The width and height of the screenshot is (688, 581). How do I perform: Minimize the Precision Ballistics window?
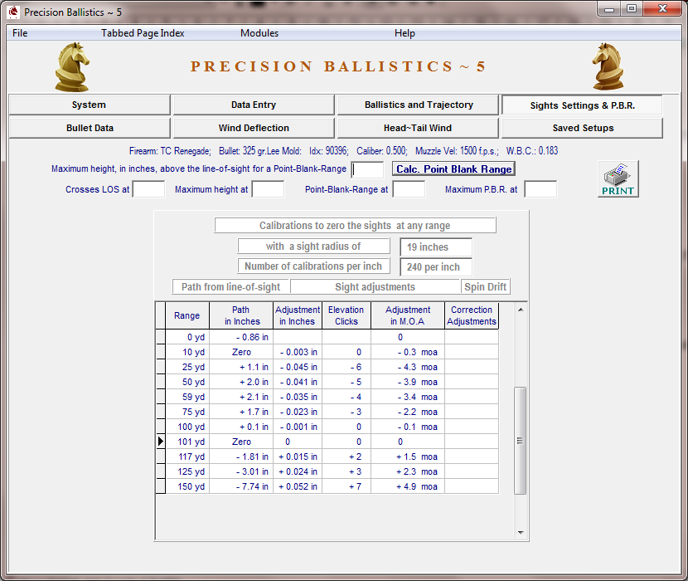[x=609, y=9]
